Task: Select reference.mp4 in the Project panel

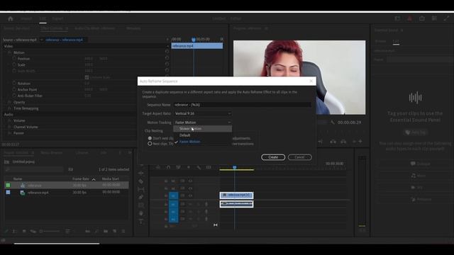Action: click(67, 193)
